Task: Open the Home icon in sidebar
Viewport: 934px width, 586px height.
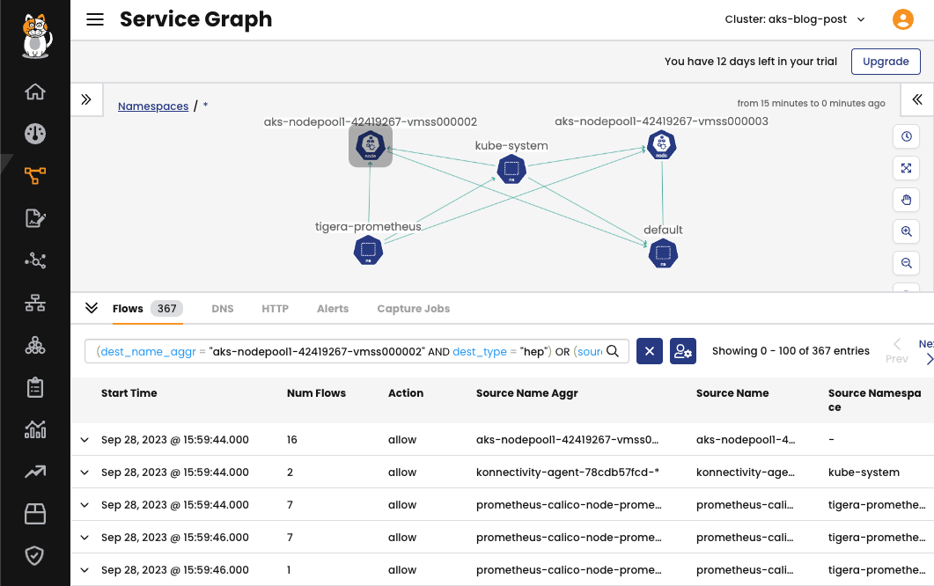Action: (x=35, y=92)
